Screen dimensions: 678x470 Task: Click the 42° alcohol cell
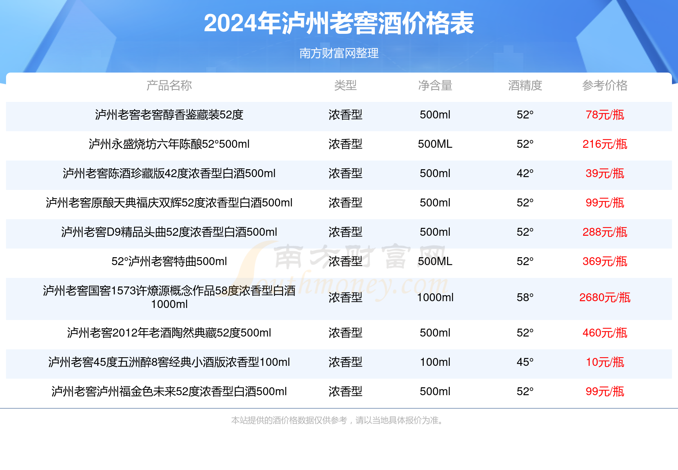525,173
